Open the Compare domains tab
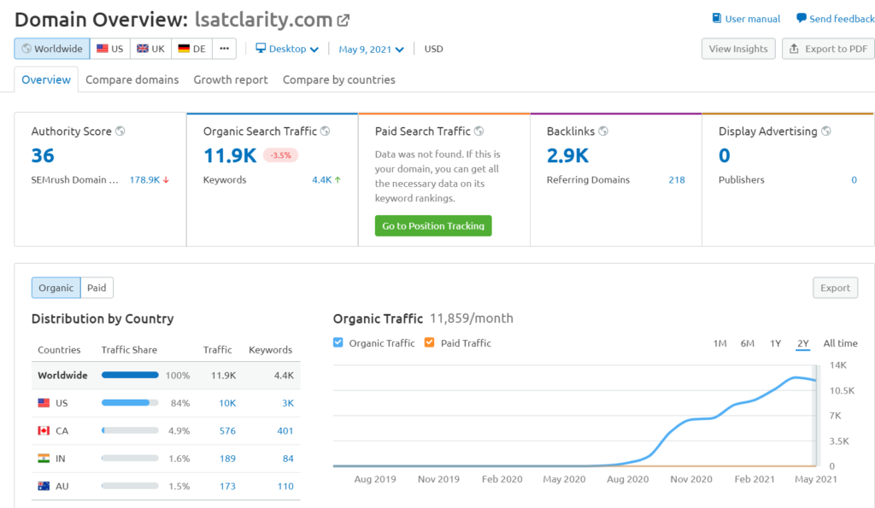The height and width of the screenshot is (508, 875). (132, 79)
